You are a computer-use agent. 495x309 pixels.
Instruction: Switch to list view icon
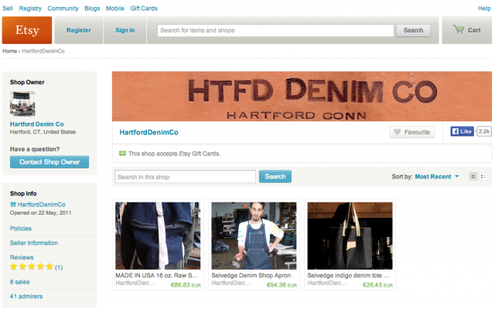coord(483,177)
